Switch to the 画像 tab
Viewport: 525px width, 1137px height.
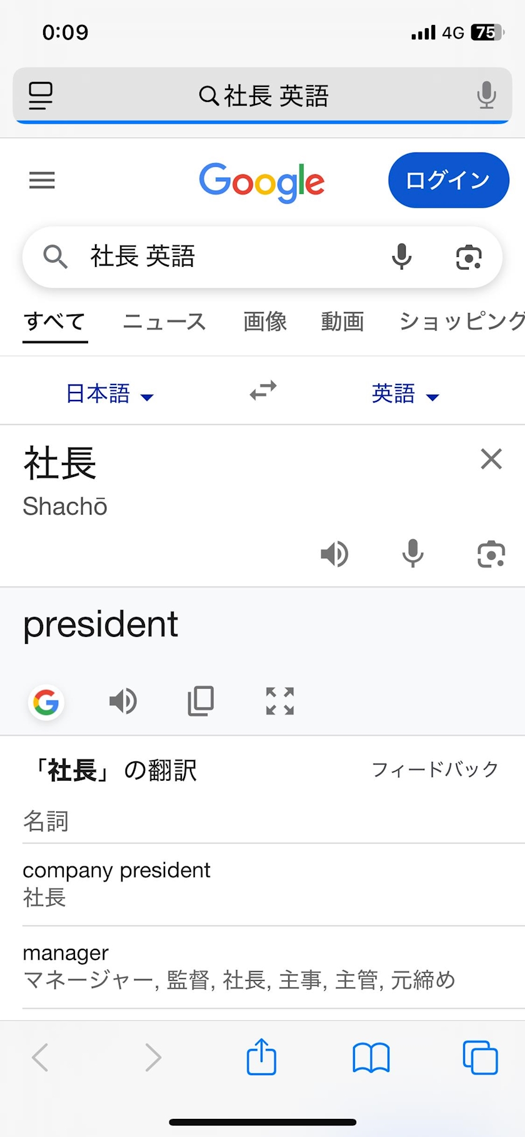point(265,322)
